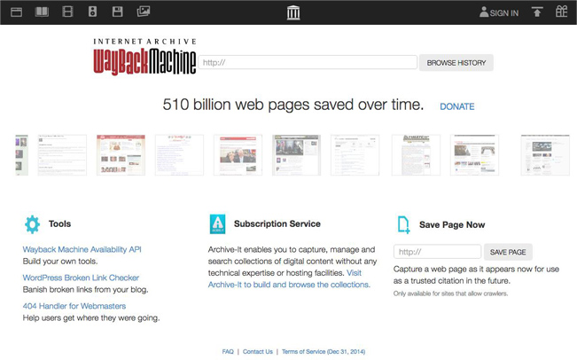Click the Archive-It Subscription Service icon
This screenshot has height=360, width=577.
coord(217,223)
